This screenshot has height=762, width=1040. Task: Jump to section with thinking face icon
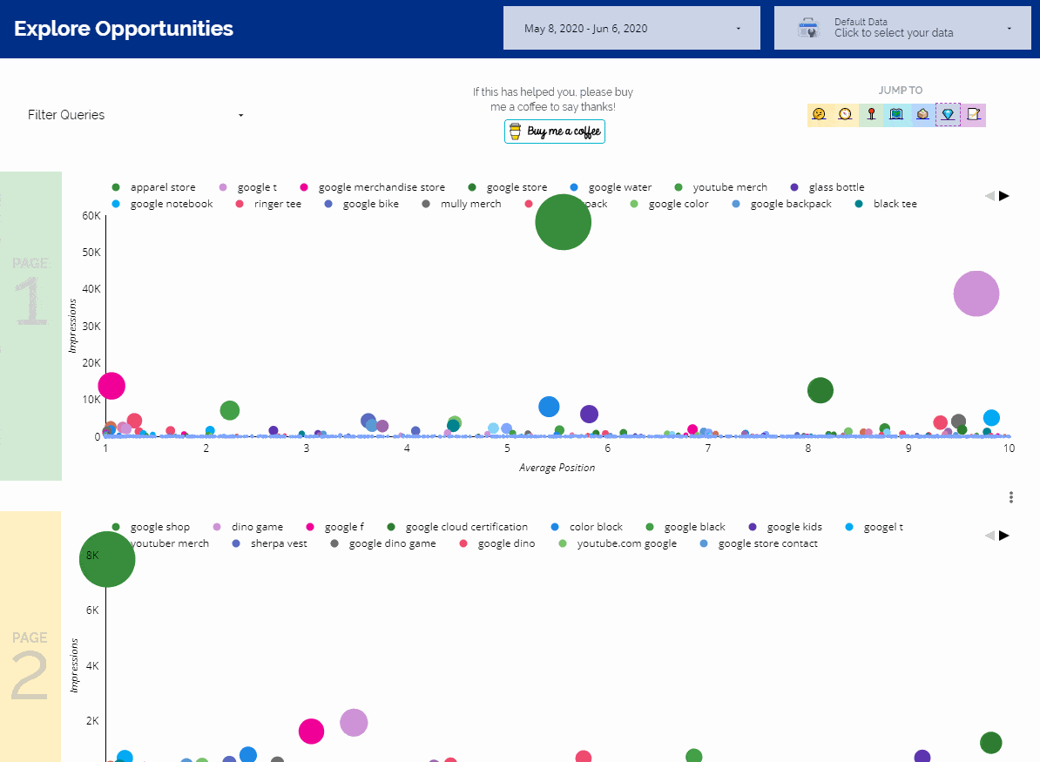coord(819,115)
